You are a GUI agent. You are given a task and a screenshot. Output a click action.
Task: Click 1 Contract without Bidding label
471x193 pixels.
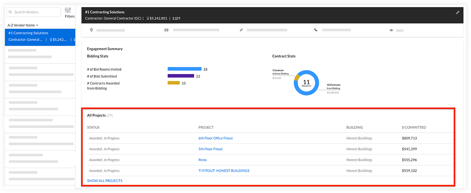[281, 72]
